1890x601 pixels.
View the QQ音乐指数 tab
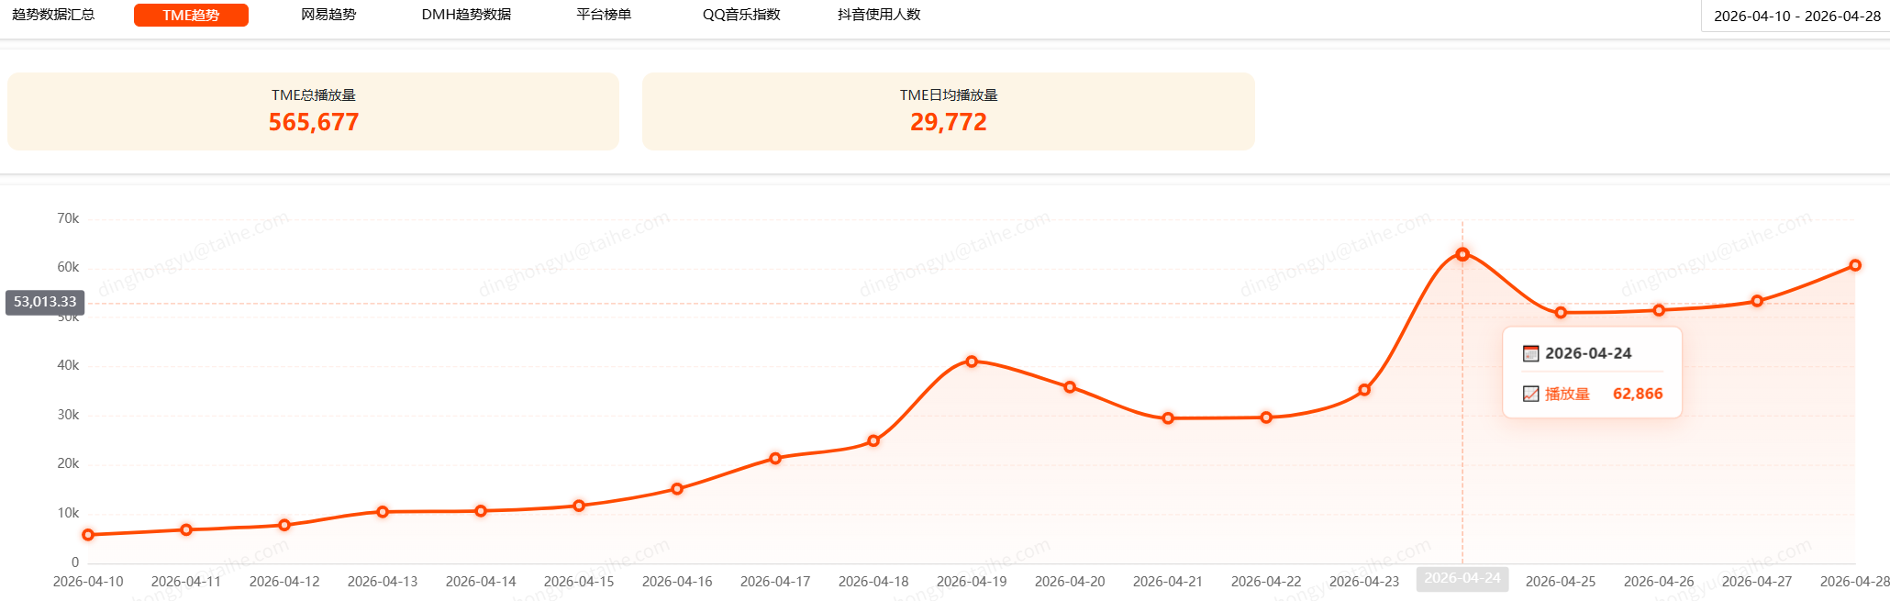coord(741,15)
